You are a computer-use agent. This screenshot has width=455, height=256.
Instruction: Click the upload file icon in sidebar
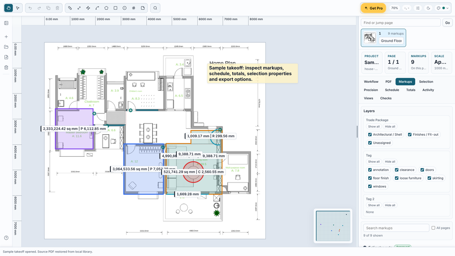[6, 57]
